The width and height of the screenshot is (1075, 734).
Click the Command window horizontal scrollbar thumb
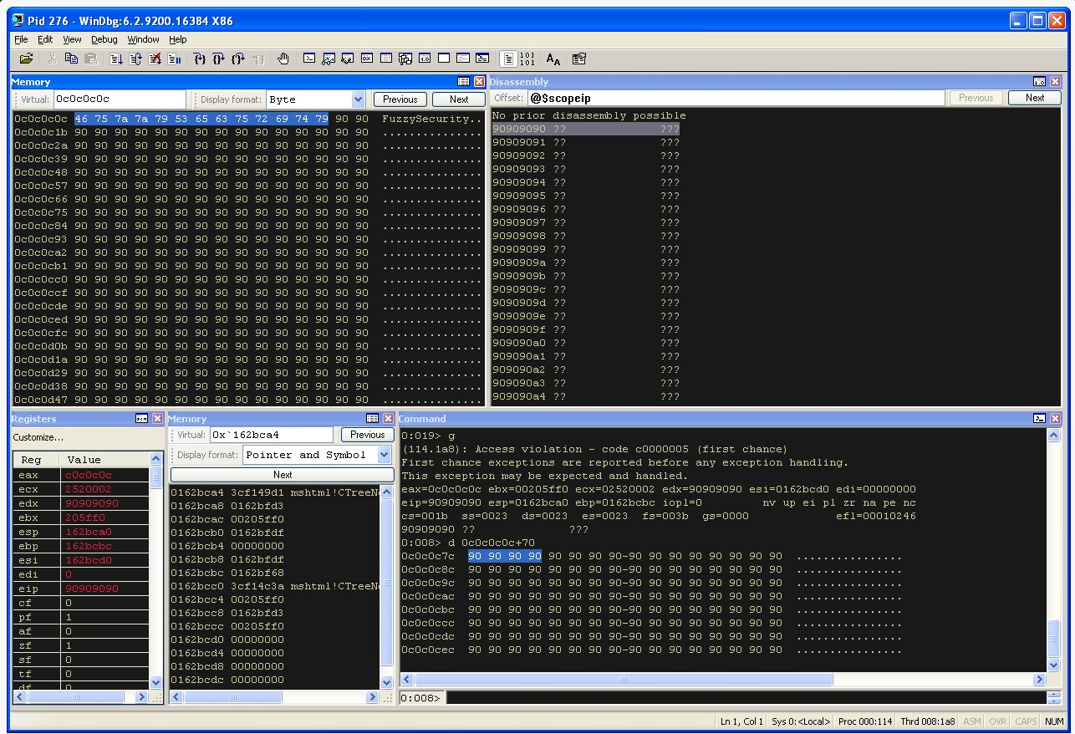623,680
